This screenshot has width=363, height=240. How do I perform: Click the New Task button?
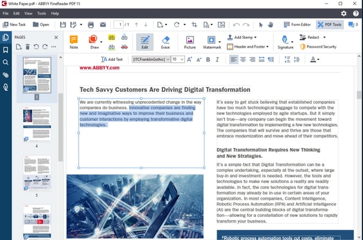[14, 24]
